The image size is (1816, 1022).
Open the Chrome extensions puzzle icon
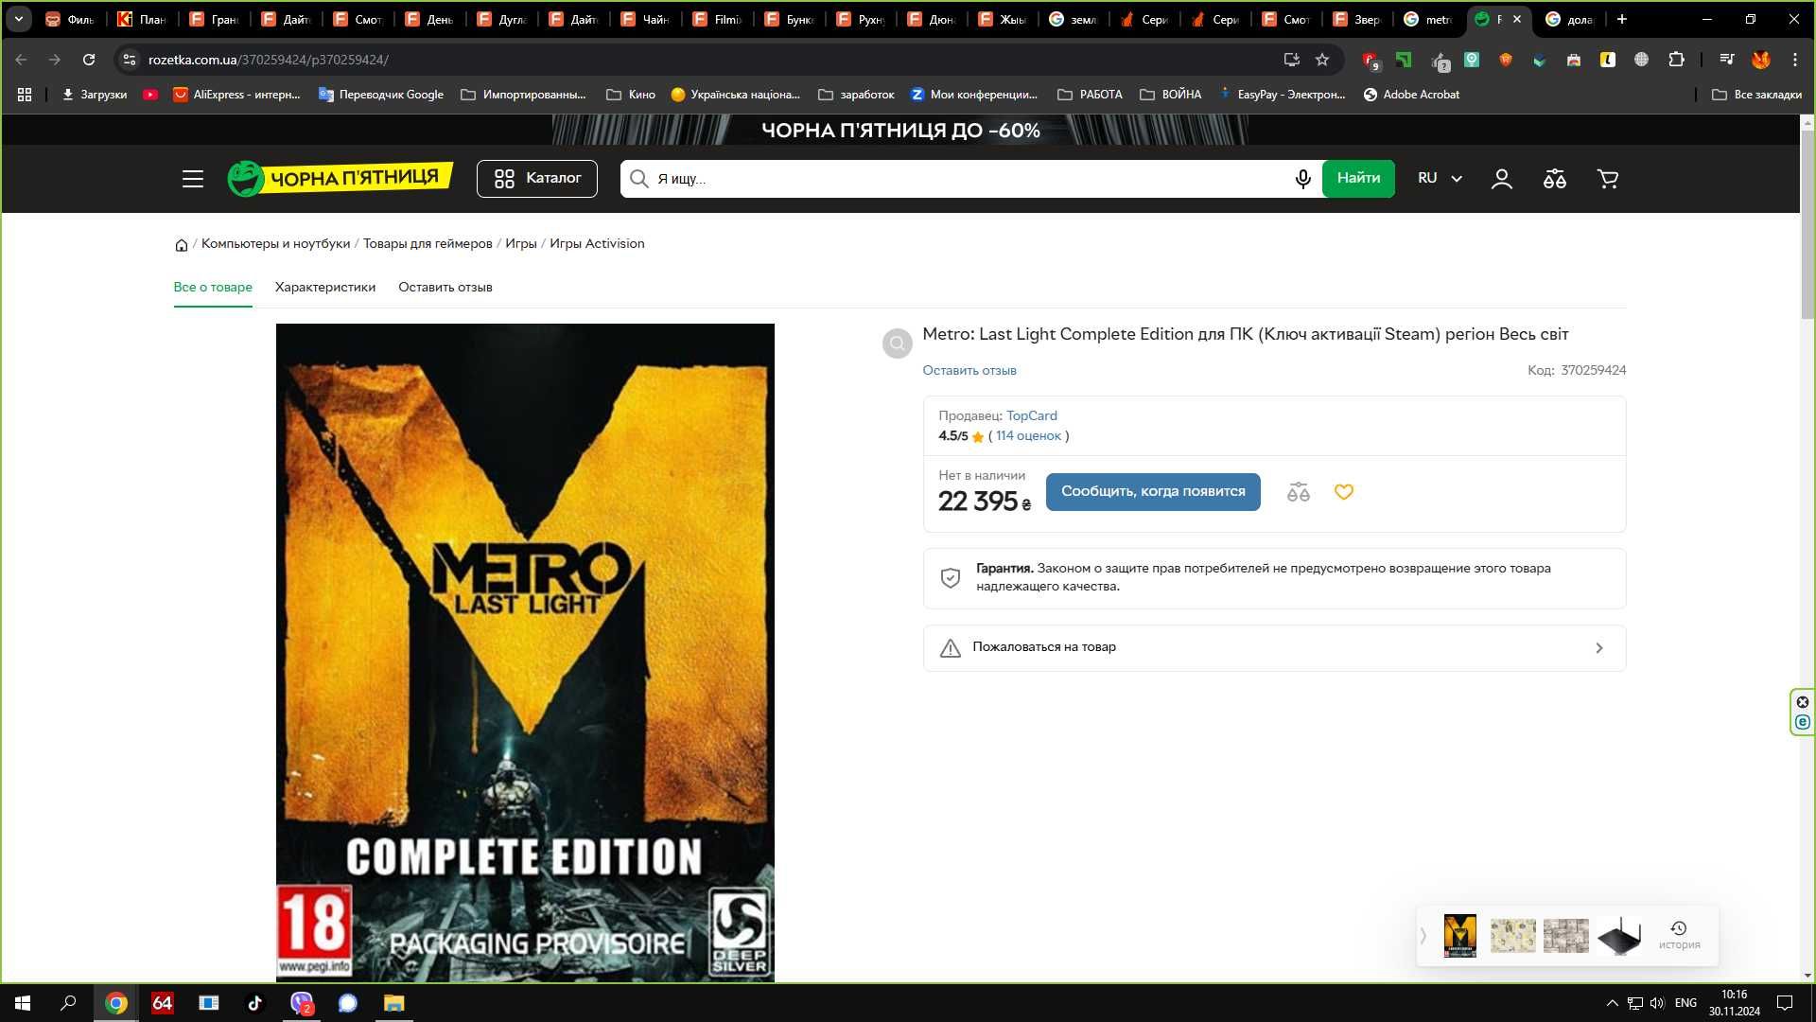(x=1676, y=60)
